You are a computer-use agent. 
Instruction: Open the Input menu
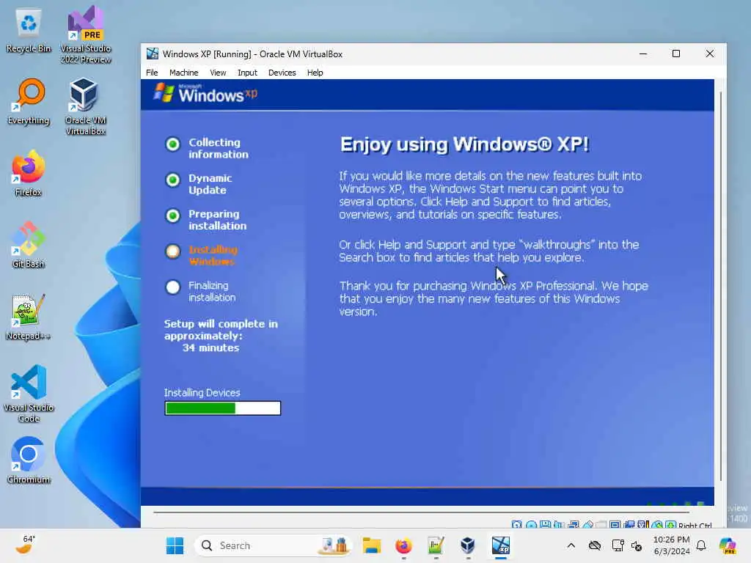(x=247, y=73)
